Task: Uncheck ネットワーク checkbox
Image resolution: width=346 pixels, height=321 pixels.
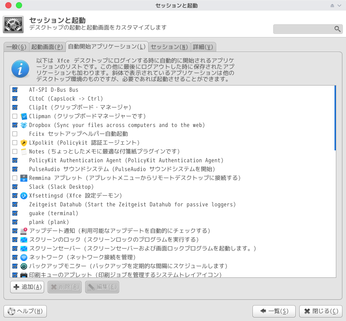Action: [x=15, y=258]
